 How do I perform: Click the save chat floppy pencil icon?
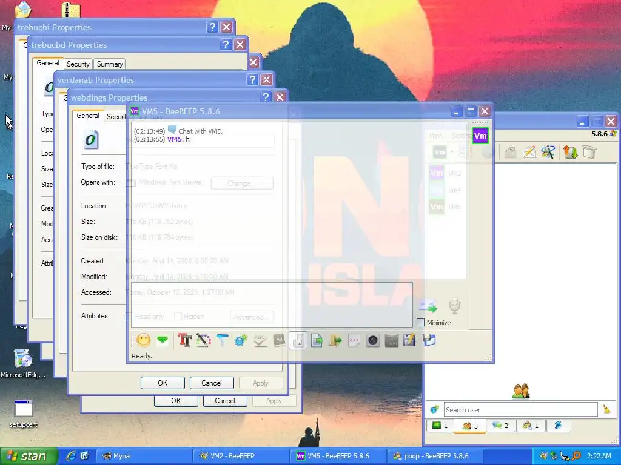click(x=409, y=340)
